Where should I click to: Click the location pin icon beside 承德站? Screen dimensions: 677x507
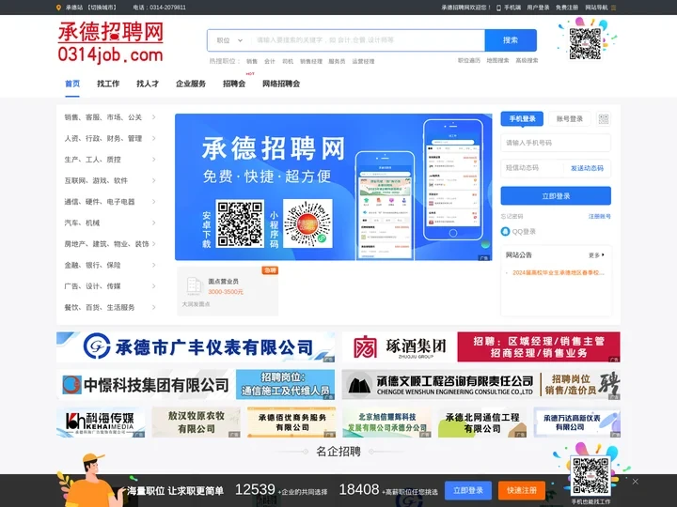58,8
